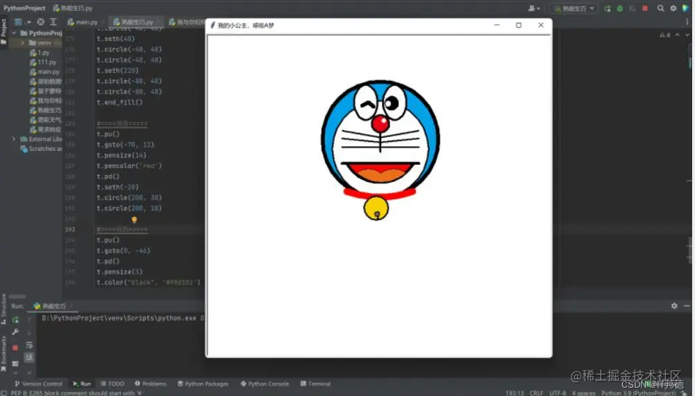The height and width of the screenshot is (396, 695).
Task: Select 111.py in the project tree
Action: pos(42,62)
